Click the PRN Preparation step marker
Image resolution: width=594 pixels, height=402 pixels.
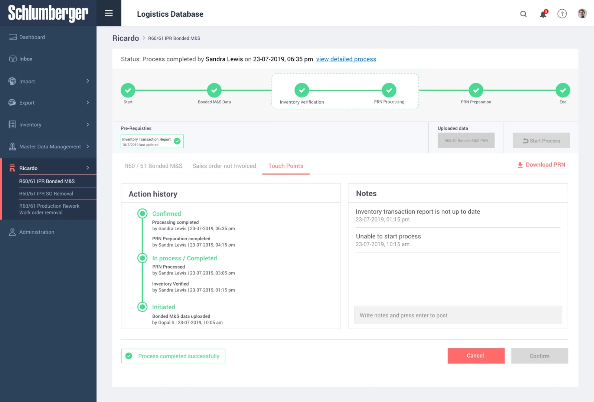coord(476,90)
